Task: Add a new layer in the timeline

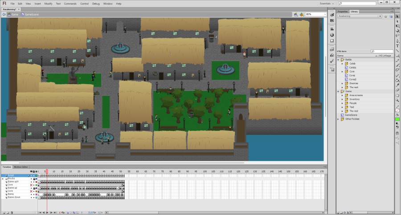Action: coord(3,212)
